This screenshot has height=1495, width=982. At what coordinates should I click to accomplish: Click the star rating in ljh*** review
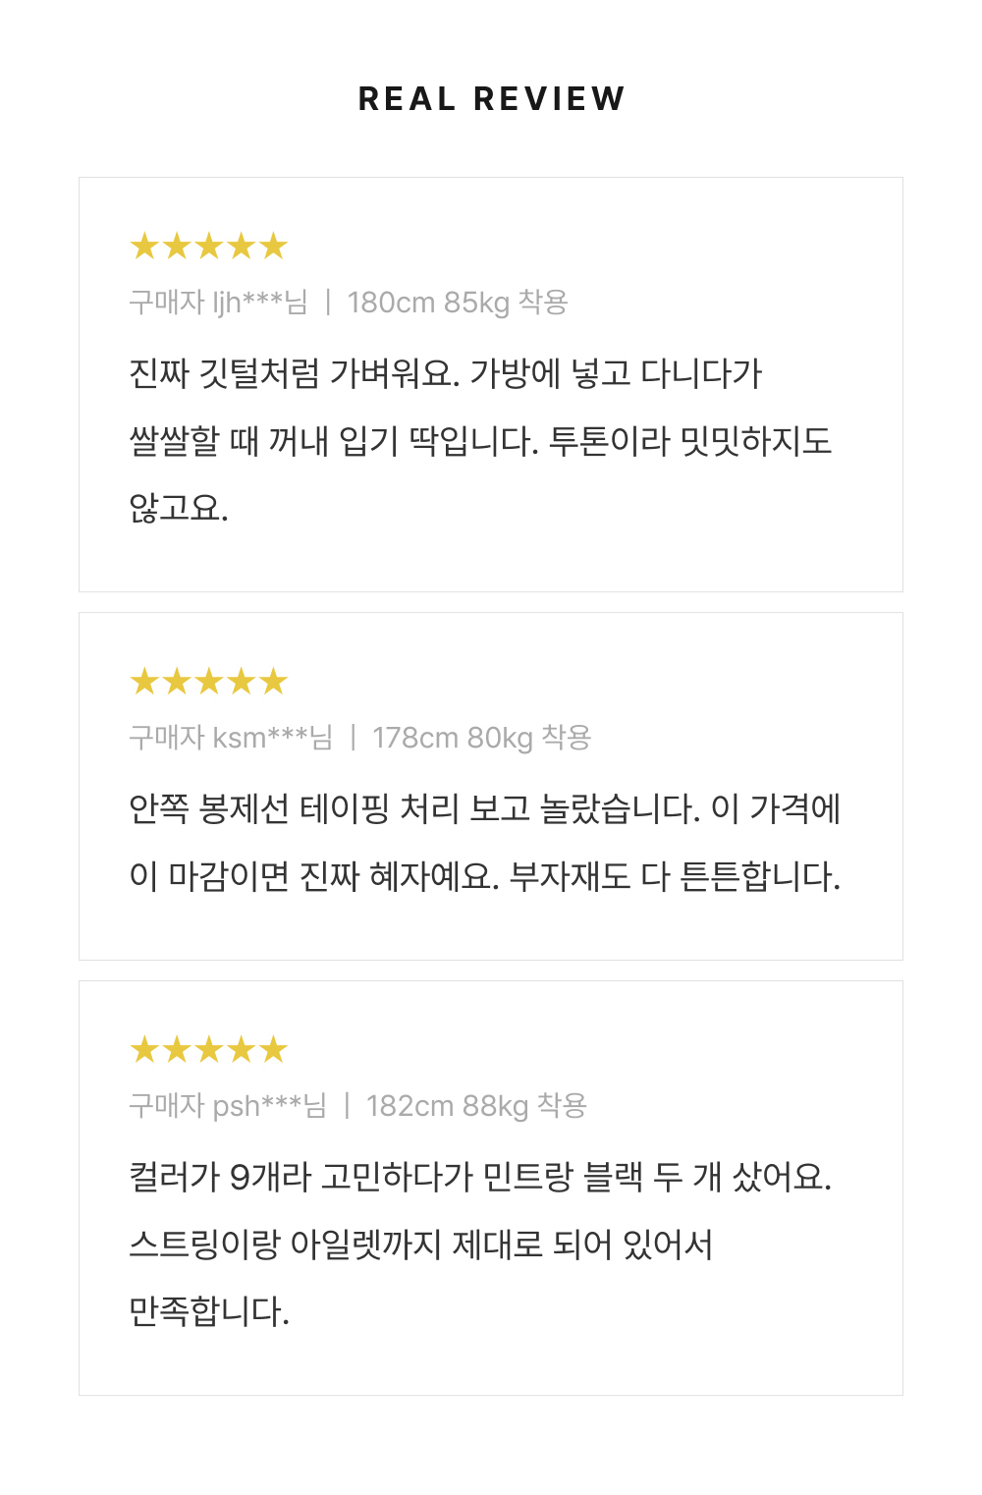(x=209, y=246)
